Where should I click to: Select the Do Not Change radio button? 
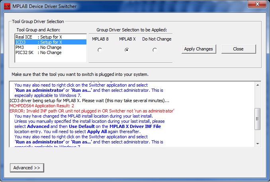(155, 50)
